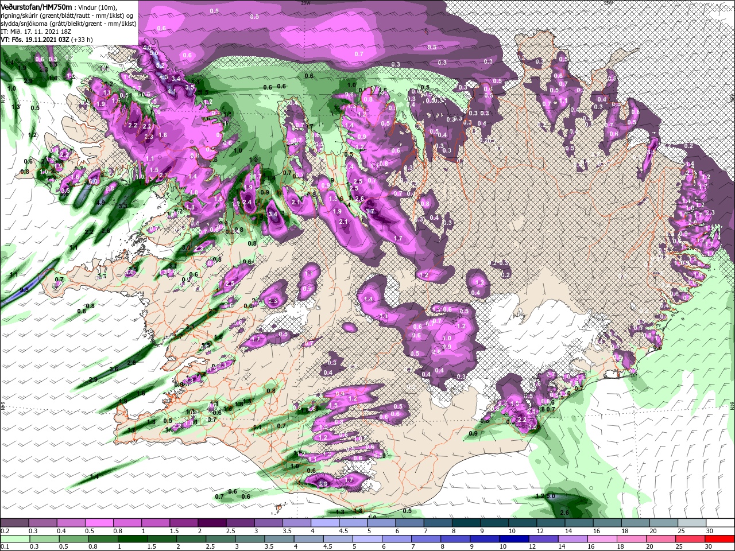This screenshot has width=735, height=551.
Task: Click snow legend swatch between 12 and 14
Action: 551,523
